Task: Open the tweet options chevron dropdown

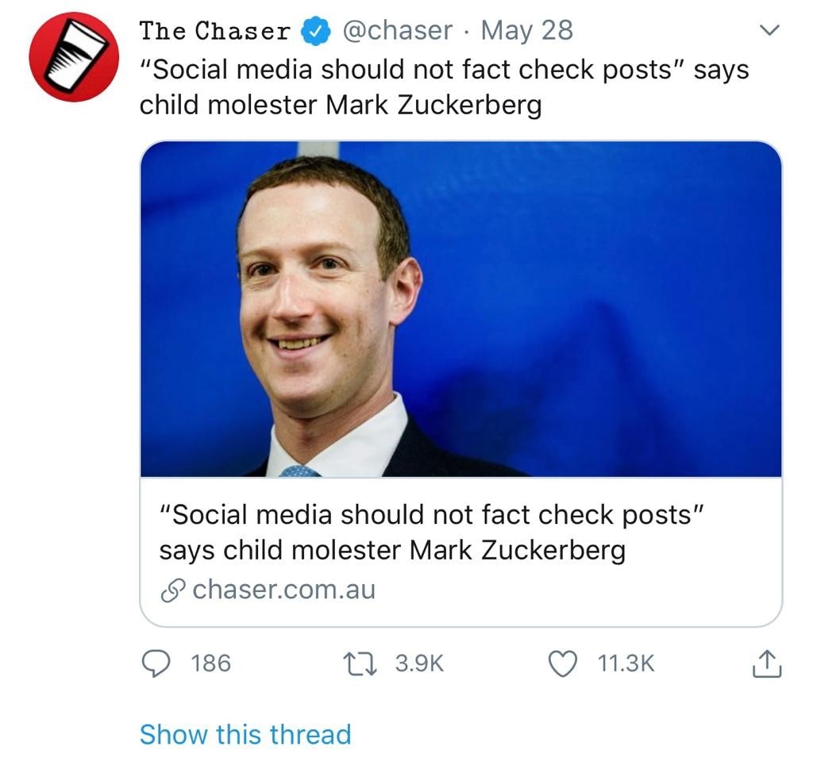Action: click(x=767, y=31)
